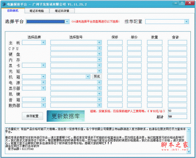
Task: Click the 光驱 数量 field
Action: click(155, 71)
